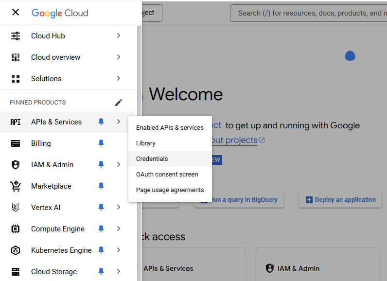The image size is (387, 281).
Task: Open Solutions menu item
Action: (x=67, y=79)
